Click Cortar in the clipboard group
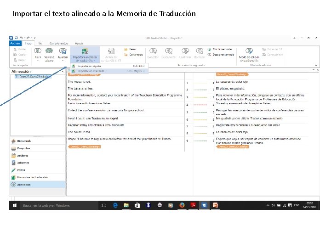The width and height of the screenshot is (331, 248). [20, 49]
